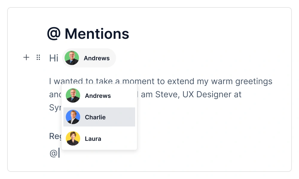Click Andrews's avatar in the mention chip
The image size is (299, 179).
tap(72, 58)
